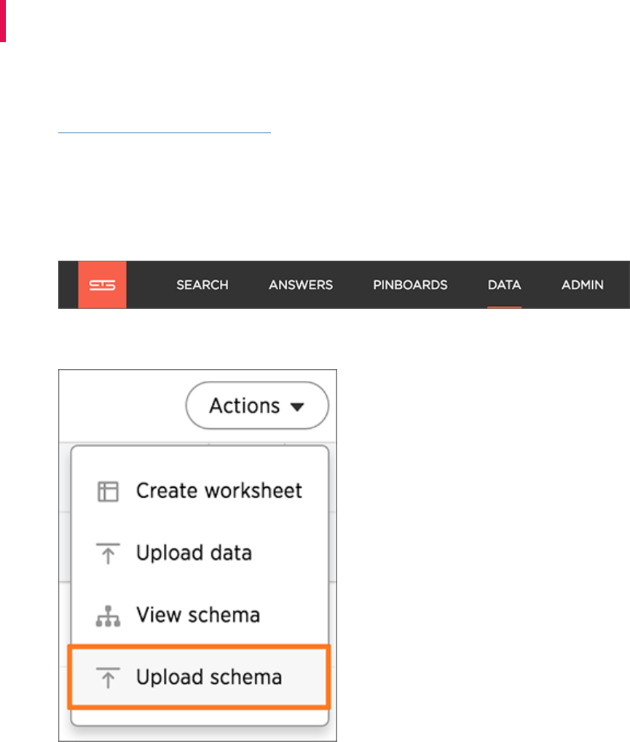Switch to the PINBOARDS tab
Viewport: 630px width, 742px height.
[410, 285]
